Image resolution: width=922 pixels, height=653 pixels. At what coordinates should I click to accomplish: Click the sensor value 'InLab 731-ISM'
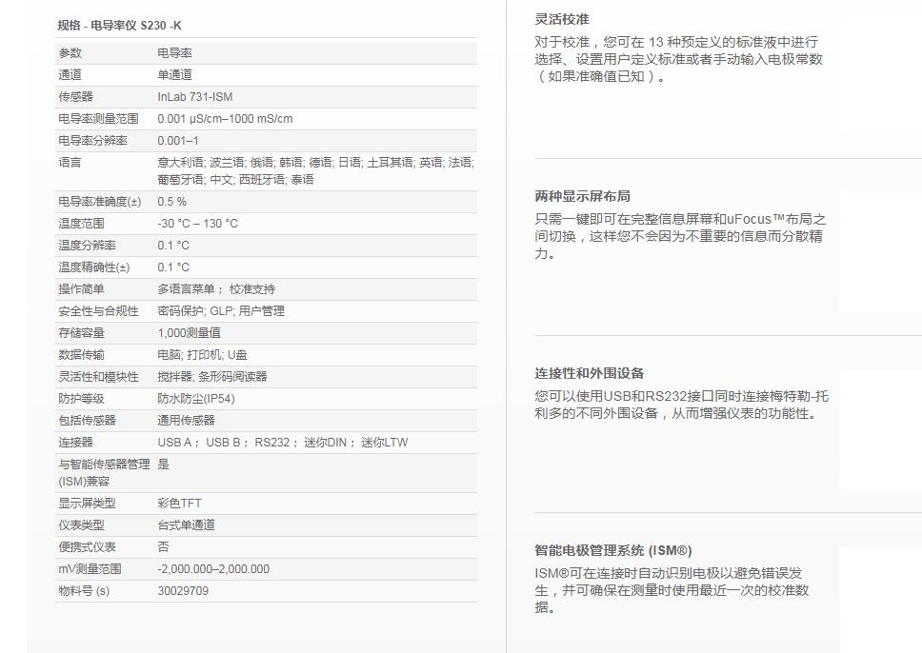194,96
